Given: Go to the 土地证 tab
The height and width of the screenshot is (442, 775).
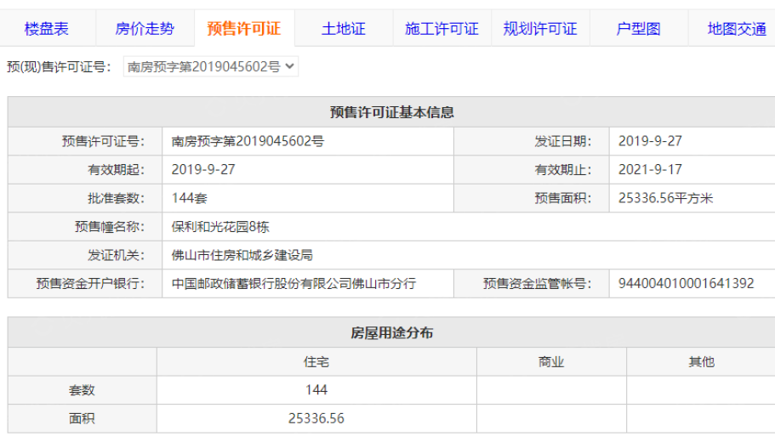Looking at the screenshot, I should click(343, 29).
